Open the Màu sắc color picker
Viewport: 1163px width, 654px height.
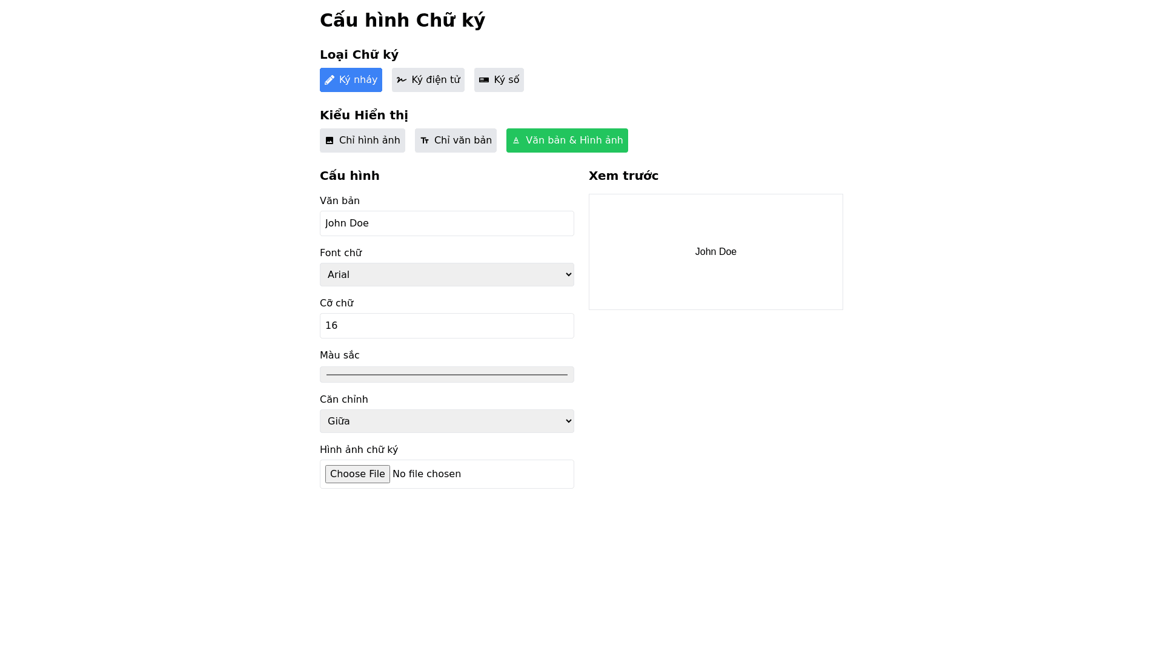447,375
